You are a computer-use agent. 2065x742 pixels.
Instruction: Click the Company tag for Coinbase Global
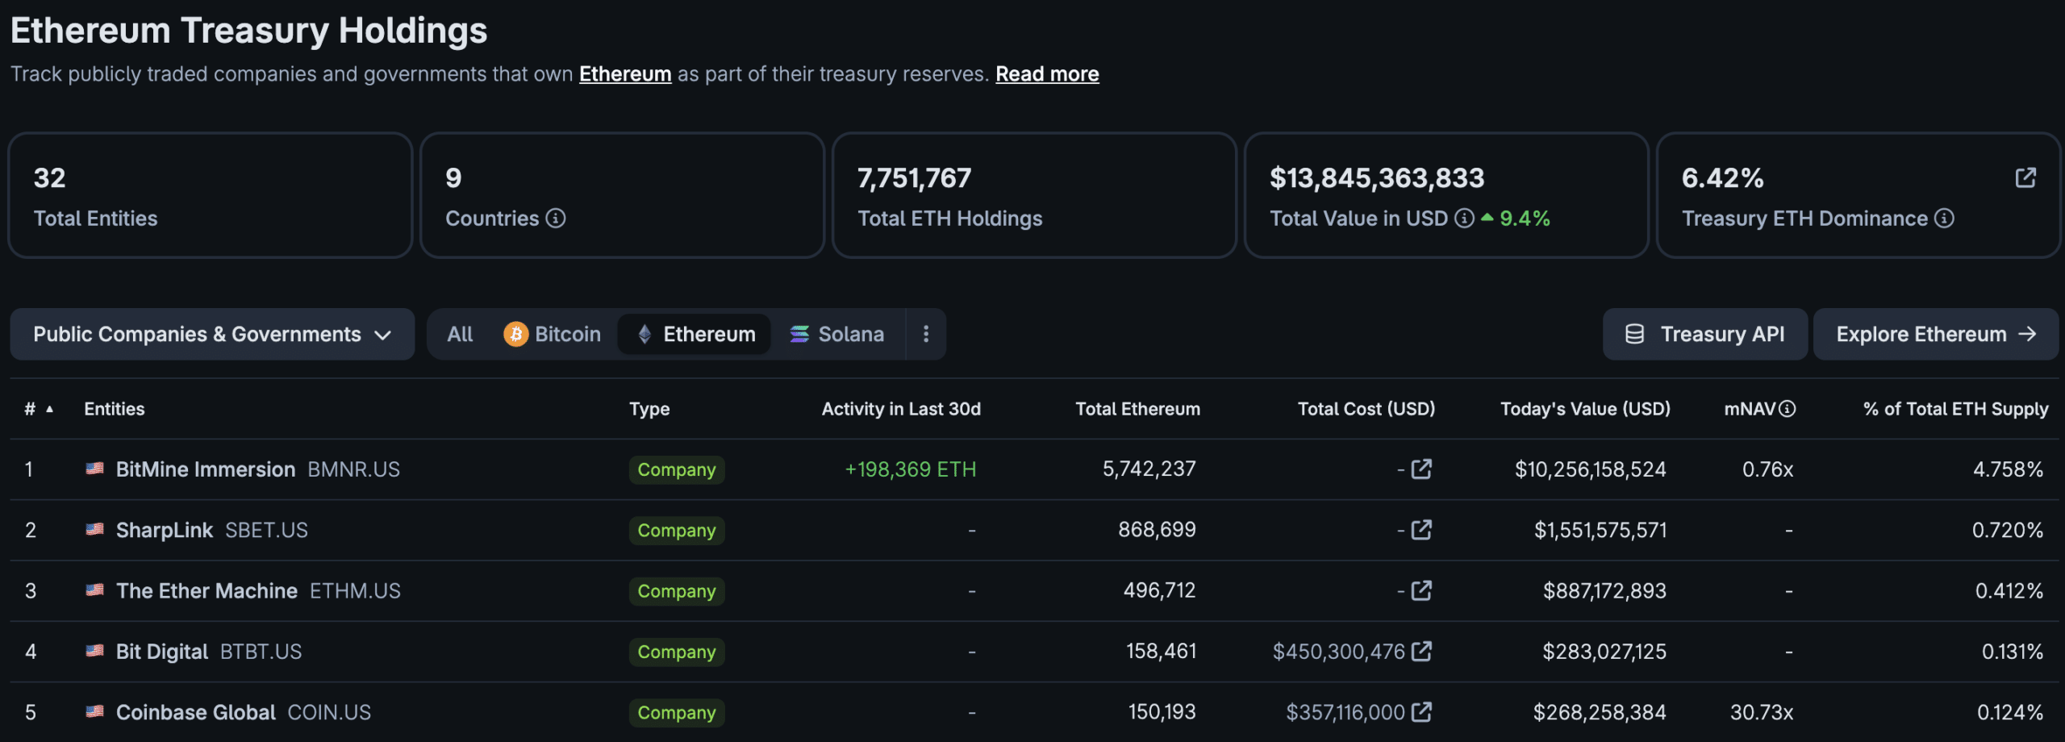(677, 712)
